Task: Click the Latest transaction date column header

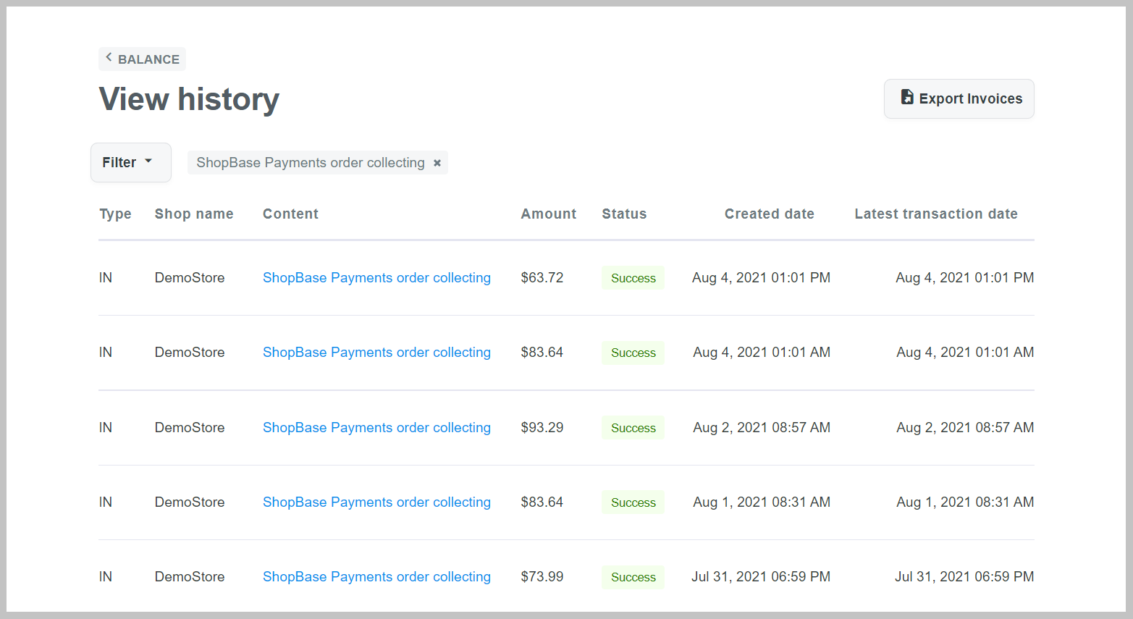Action: pos(936,214)
